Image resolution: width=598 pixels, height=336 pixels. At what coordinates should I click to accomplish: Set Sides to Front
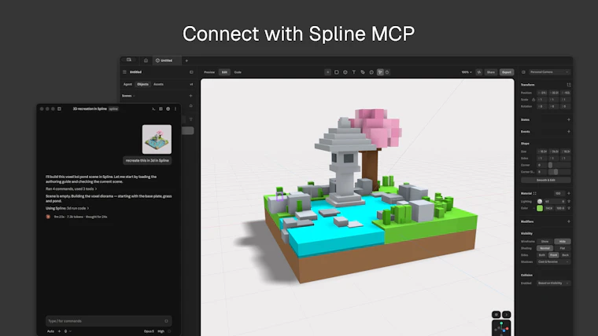(x=553, y=255)
